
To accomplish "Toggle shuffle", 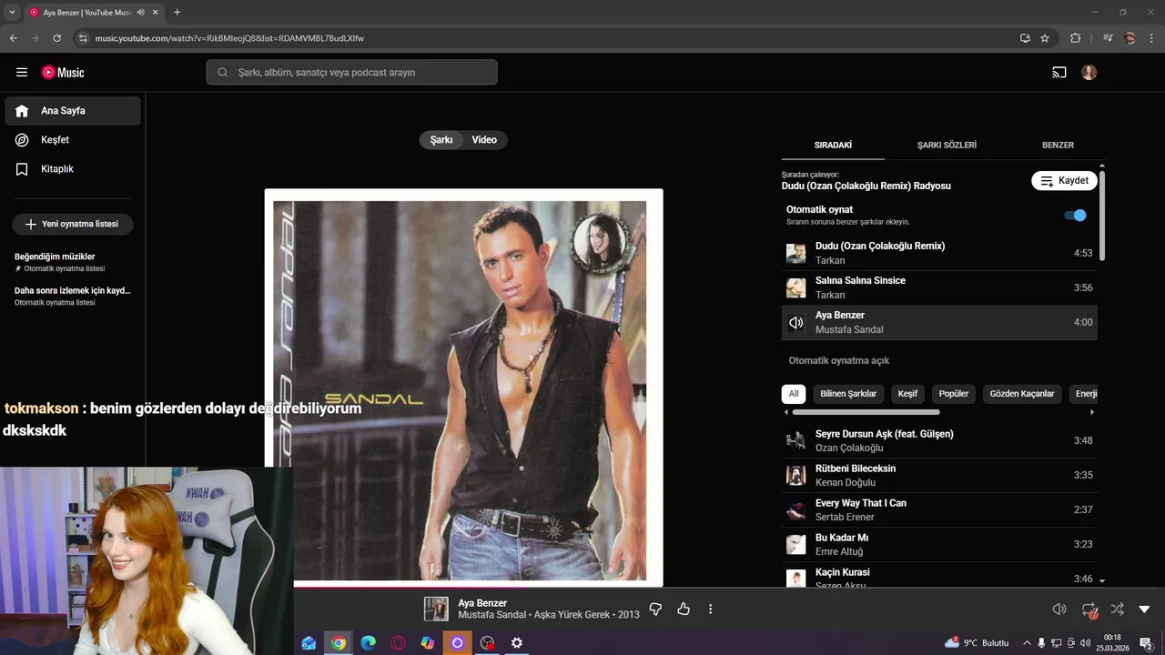I will click(x=1118, y=610).
